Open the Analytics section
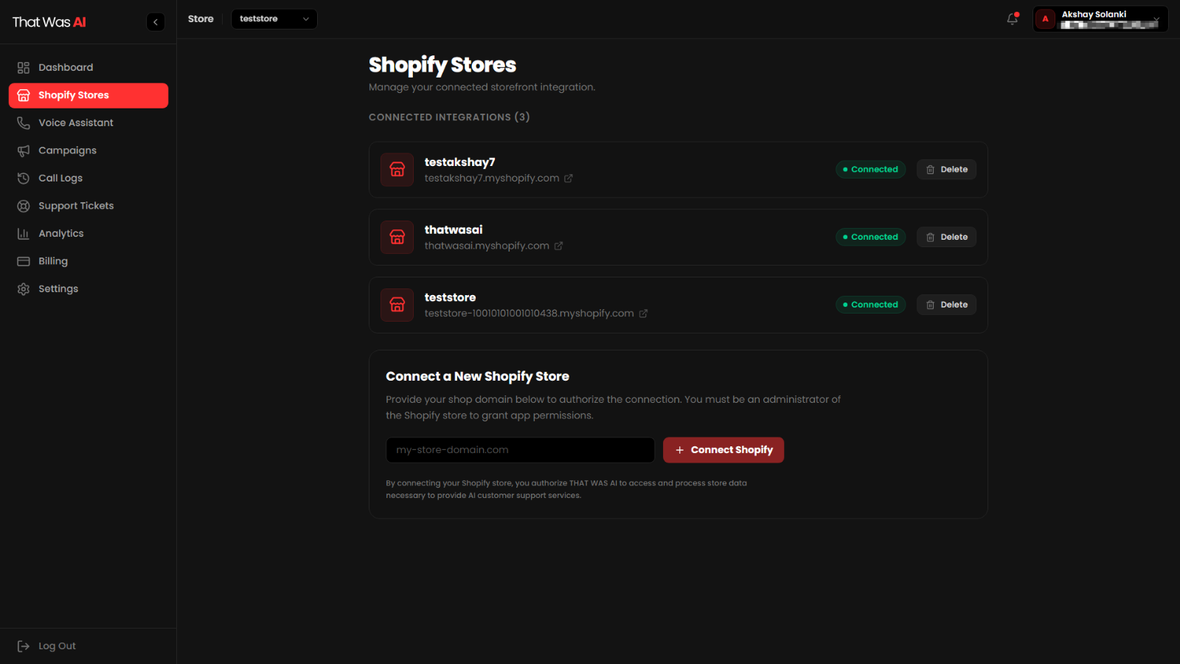 [x=88, y=234]
